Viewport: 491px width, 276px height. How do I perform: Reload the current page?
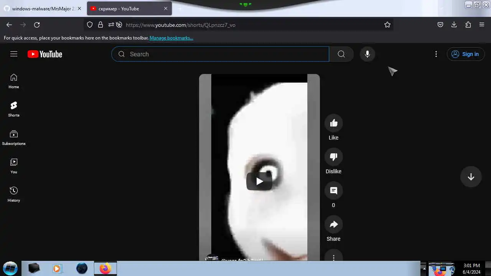37,25
